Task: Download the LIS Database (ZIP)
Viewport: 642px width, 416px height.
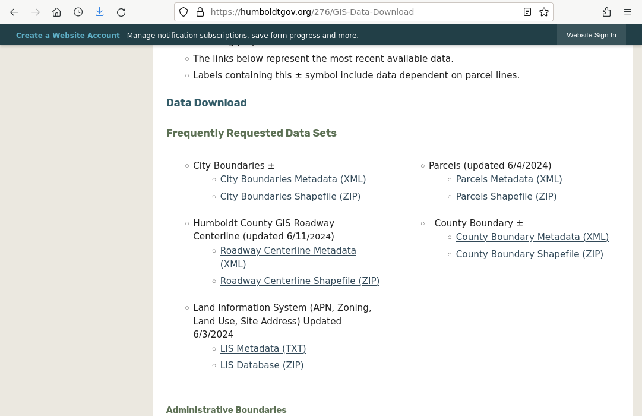Action: click(261, 365)
